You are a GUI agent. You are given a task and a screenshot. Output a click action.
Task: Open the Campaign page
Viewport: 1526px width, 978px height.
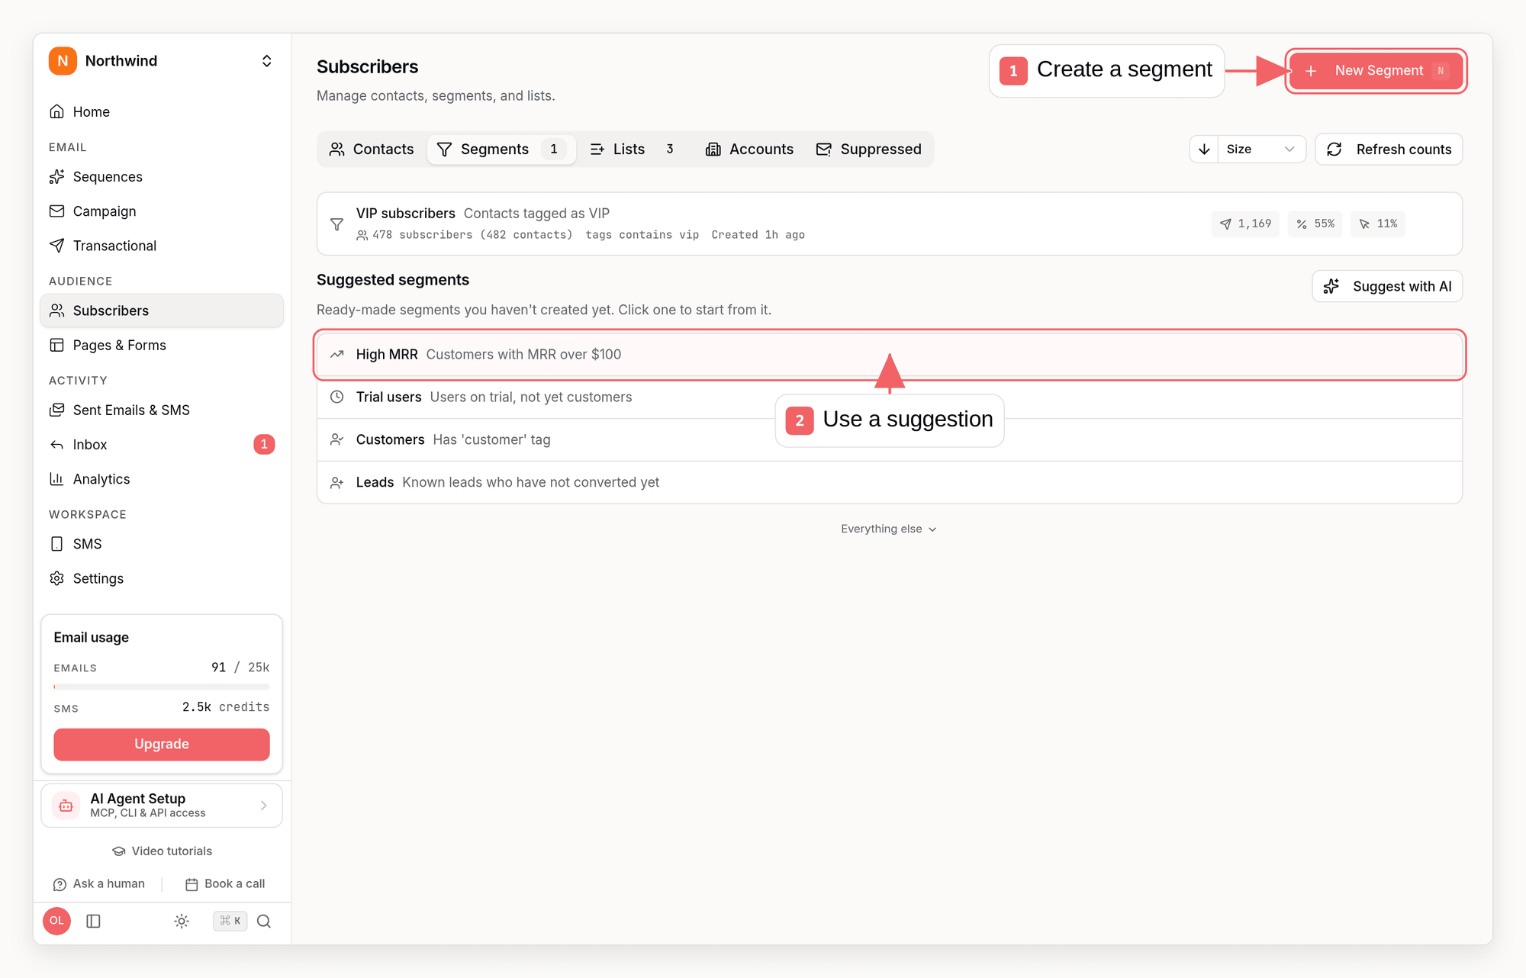pyautogui.click(x=162, y=211)
